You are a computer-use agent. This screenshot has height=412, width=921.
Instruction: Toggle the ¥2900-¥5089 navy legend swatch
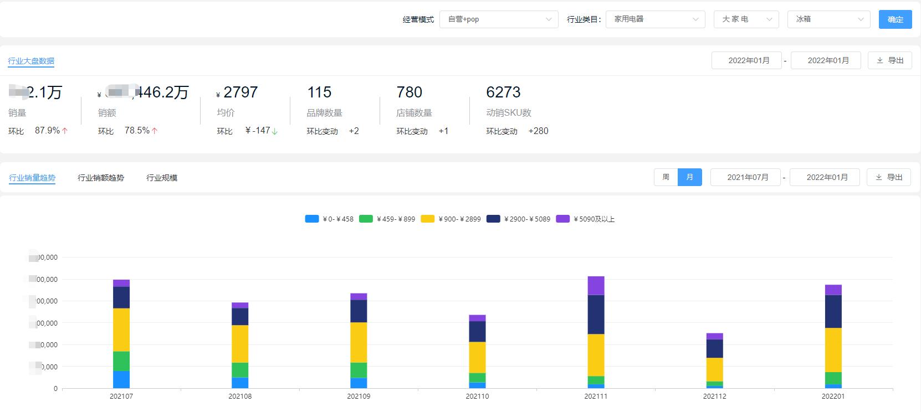pos(494,219)
